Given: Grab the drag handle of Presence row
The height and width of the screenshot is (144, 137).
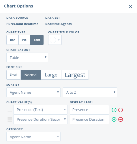Looking at the screenshot, I should [x=10, y=110].
